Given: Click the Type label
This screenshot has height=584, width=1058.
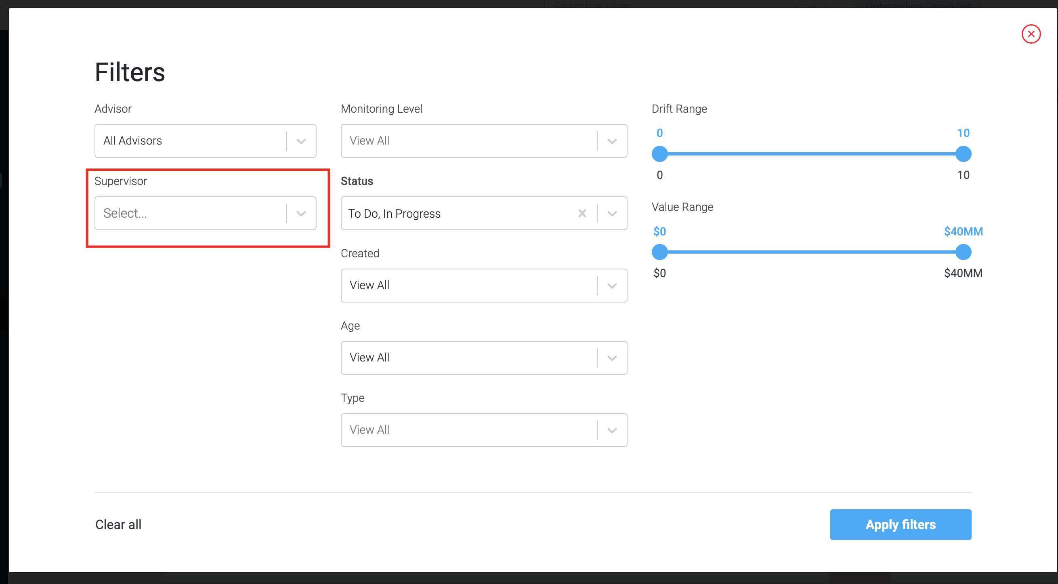Looking at the screenshot, I should 353,398.
